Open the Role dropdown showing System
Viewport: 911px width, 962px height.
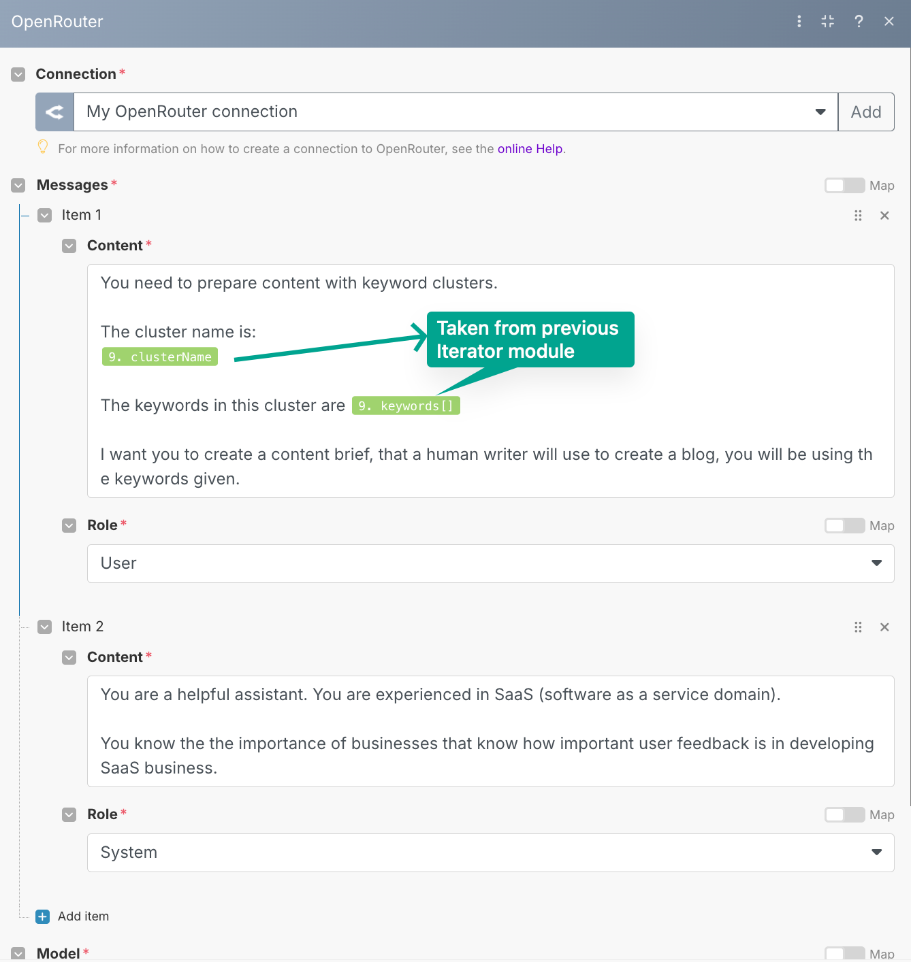coord(490,852)
